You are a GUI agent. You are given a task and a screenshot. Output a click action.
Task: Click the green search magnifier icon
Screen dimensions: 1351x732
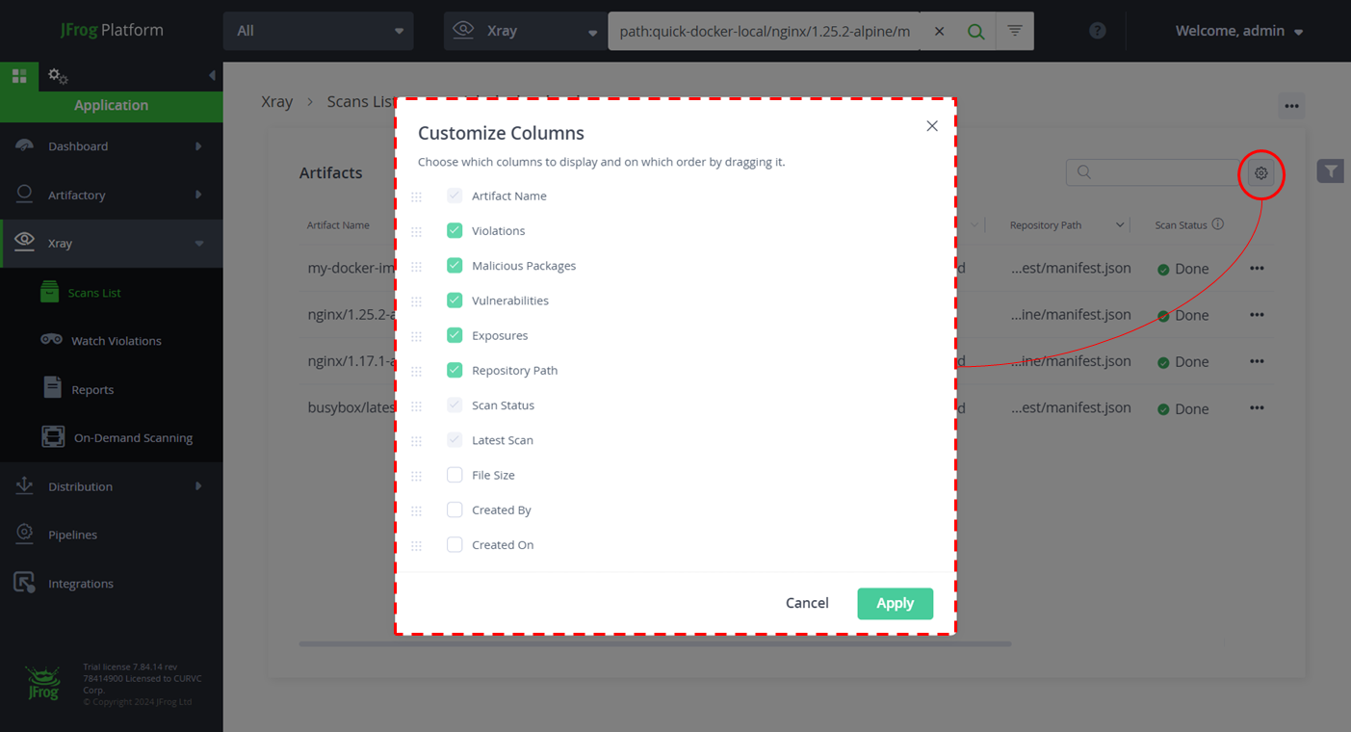click(975, 32)
